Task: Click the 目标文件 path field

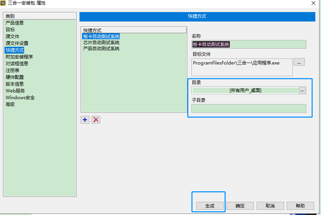Action: point(242,67)
